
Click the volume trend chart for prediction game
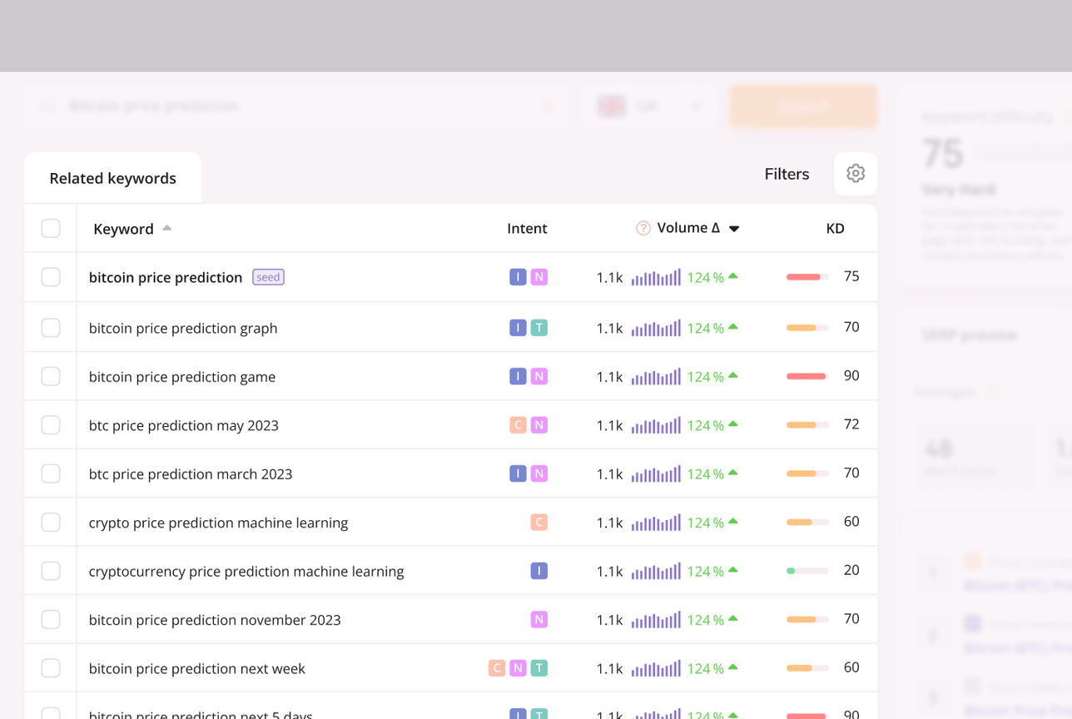tap(656, 376)
